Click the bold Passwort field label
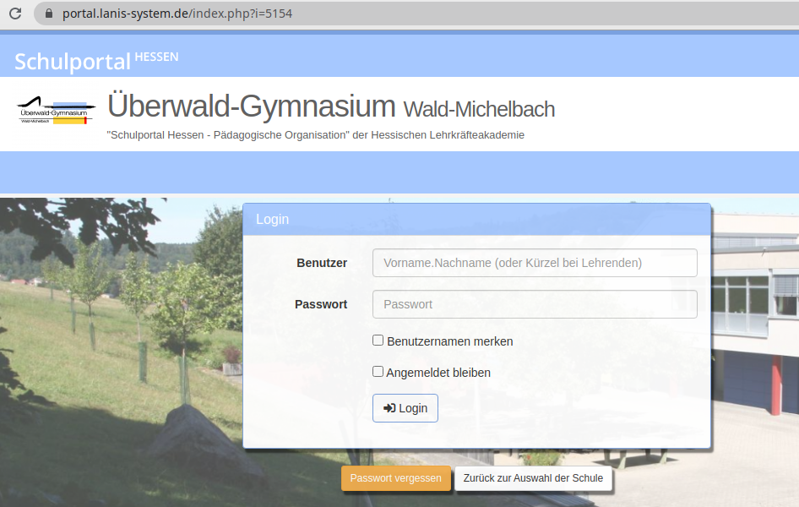This screenshot has height=507, width=799. [x=321, y=304]
